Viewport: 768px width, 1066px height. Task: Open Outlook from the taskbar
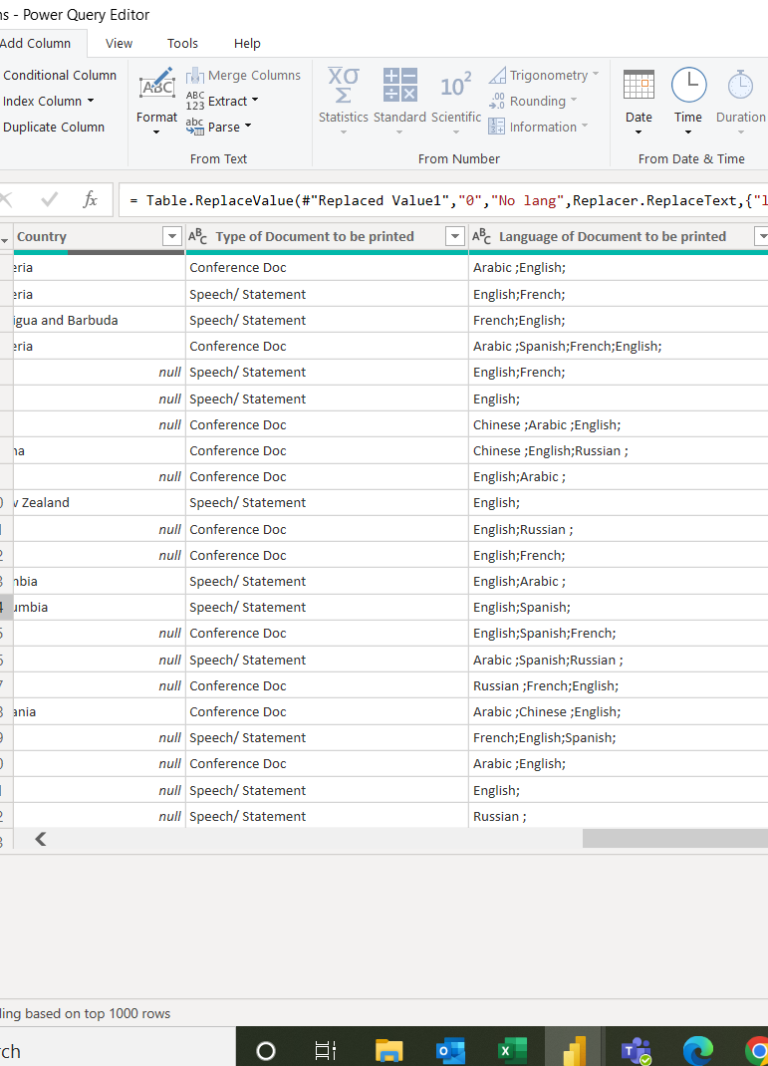(450, 1051)
